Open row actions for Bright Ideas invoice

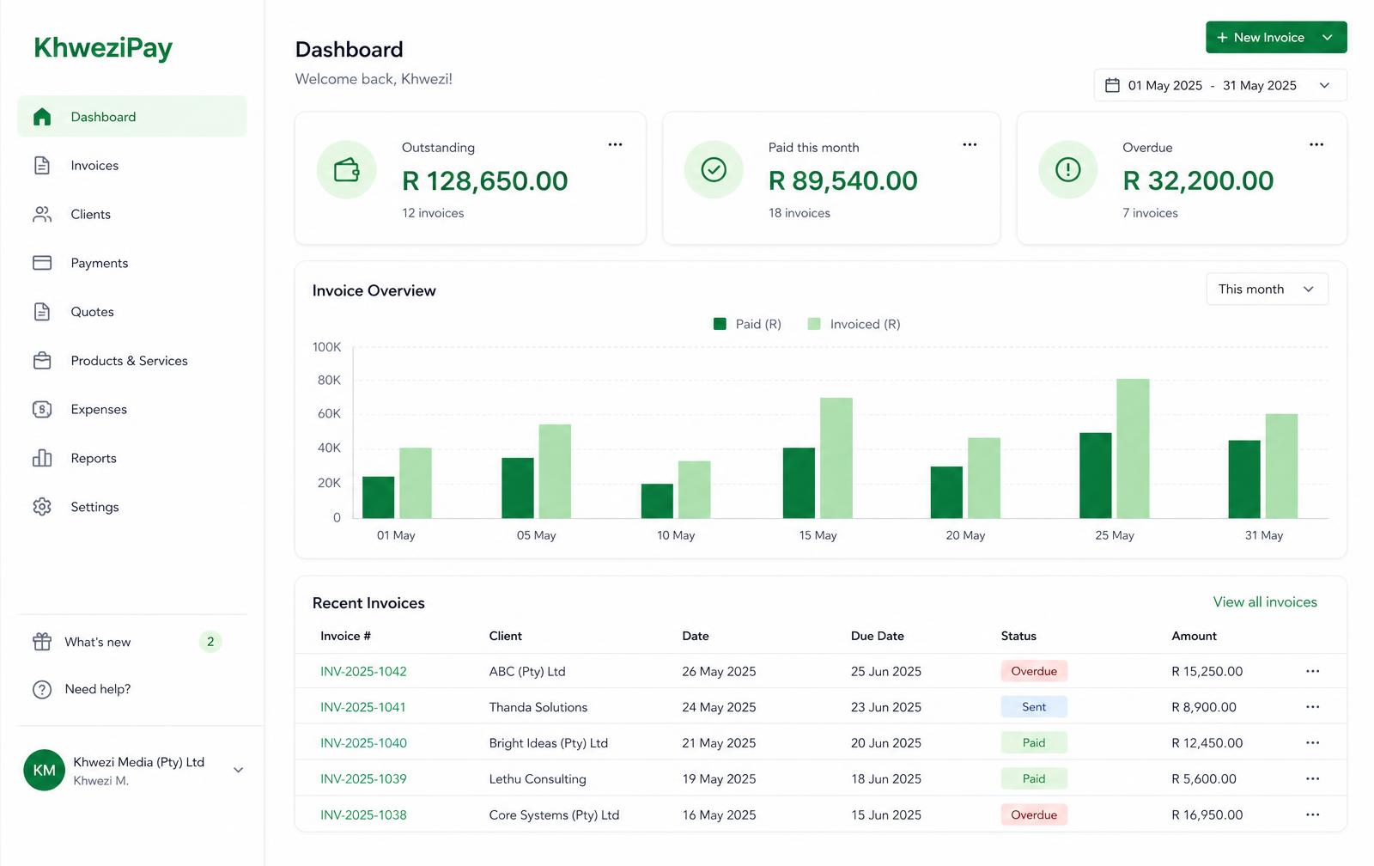(1312, 743)
